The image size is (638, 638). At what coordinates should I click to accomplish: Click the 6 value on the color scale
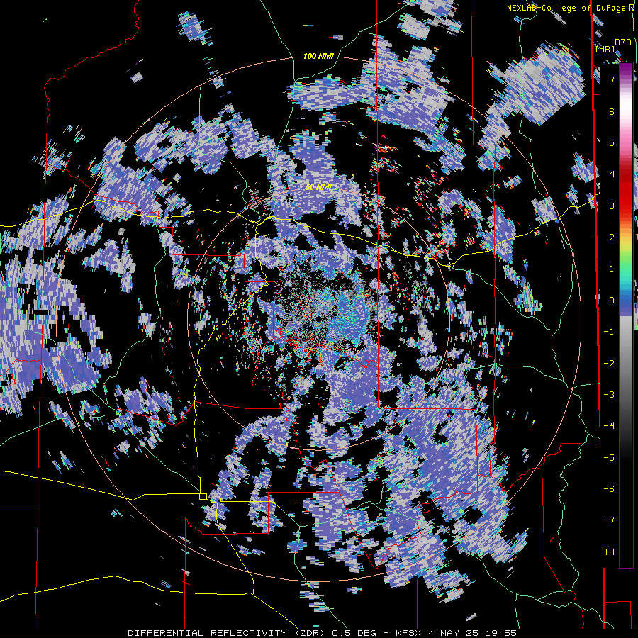pyautogui.click(x=612, y=111)
